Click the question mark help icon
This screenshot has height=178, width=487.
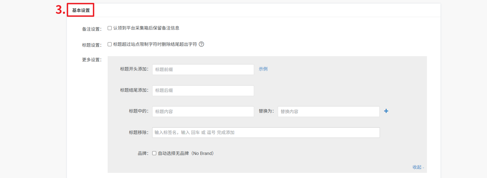coord(201,44)
